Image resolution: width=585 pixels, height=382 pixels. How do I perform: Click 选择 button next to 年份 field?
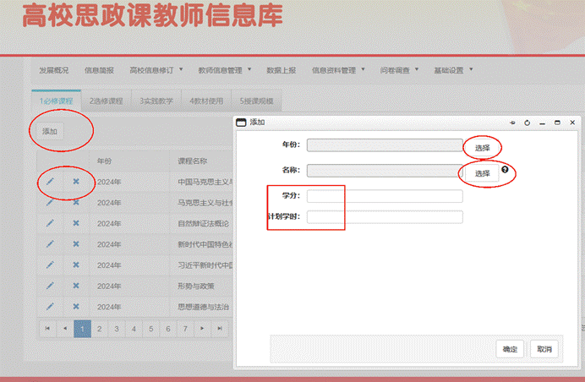(482, 148)
